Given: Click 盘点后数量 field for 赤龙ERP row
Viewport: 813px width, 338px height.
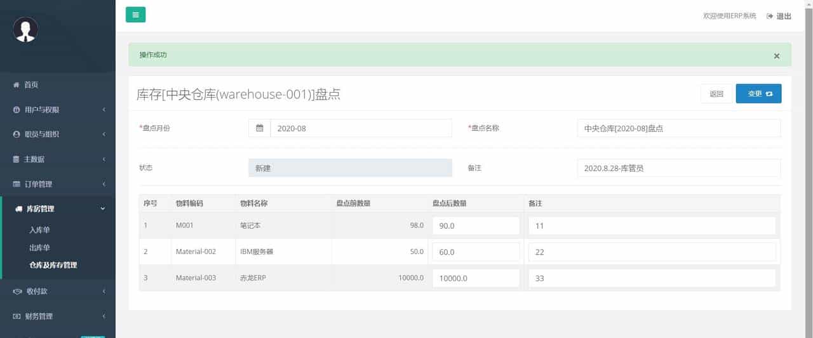Looking at the screenshot, I should (476, 278).
